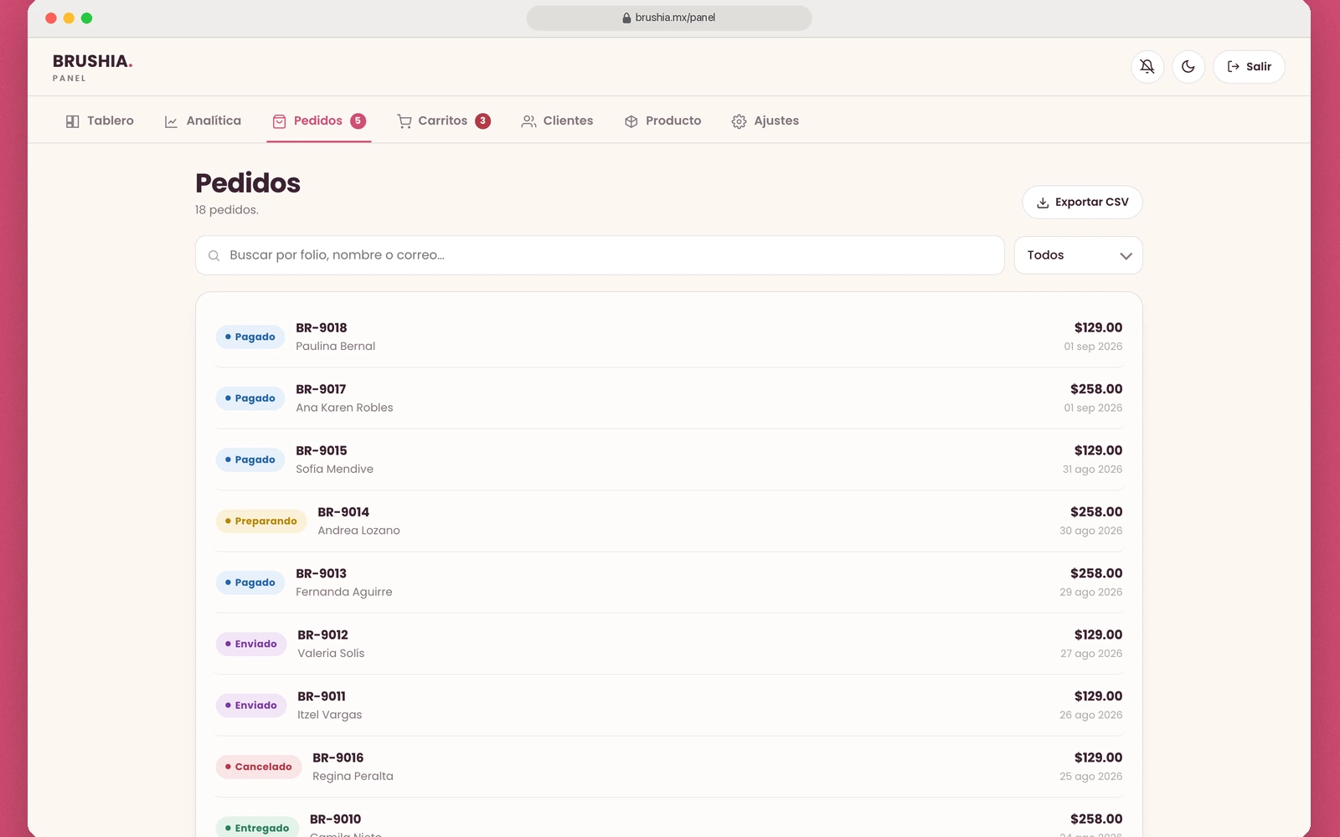Open the Producto tab
The image size is (1340, 837).
click(662, 121)
